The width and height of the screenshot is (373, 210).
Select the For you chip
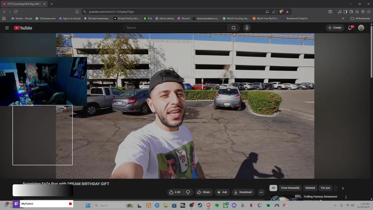point(326,188)
